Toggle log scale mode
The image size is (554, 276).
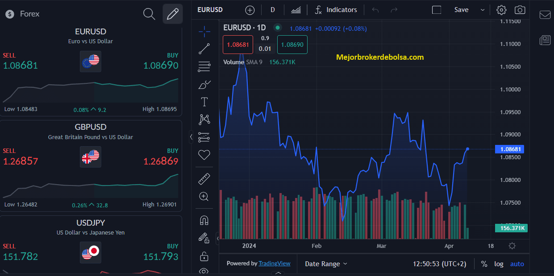pos(499,264)
